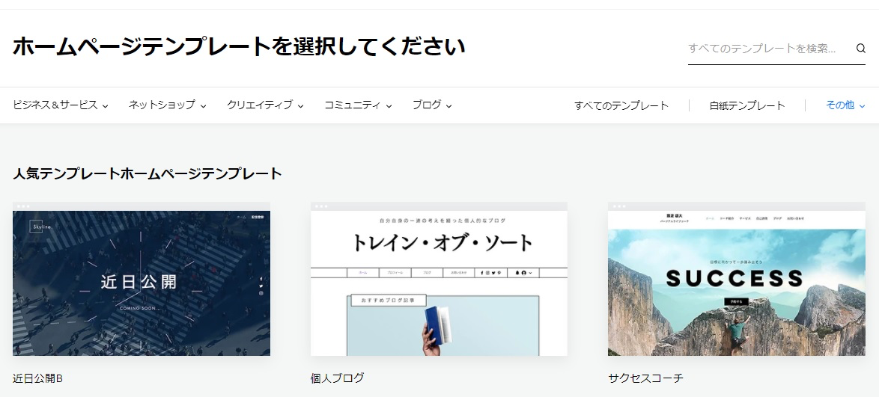Open the その他 dropdown

tap(845, 105)
